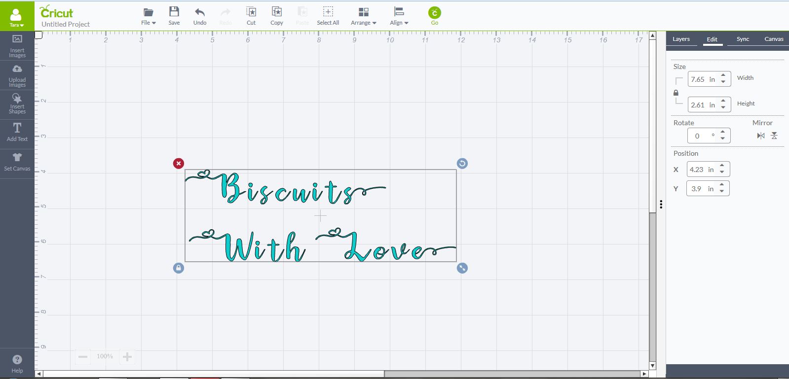Decrease Width with down arrow
This screenshot has width=789, height=379.
[723, 82]
